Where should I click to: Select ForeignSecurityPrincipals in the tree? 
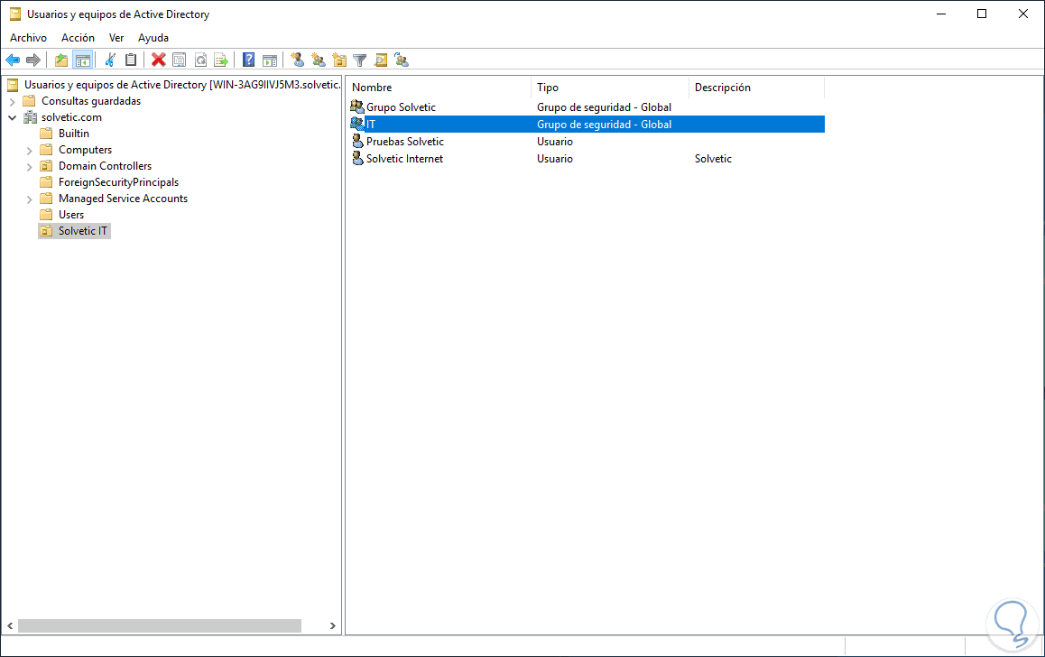pos(118,182)
